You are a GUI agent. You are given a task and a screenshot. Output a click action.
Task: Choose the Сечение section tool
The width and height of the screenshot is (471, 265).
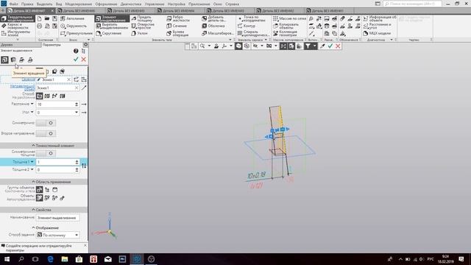177,26
